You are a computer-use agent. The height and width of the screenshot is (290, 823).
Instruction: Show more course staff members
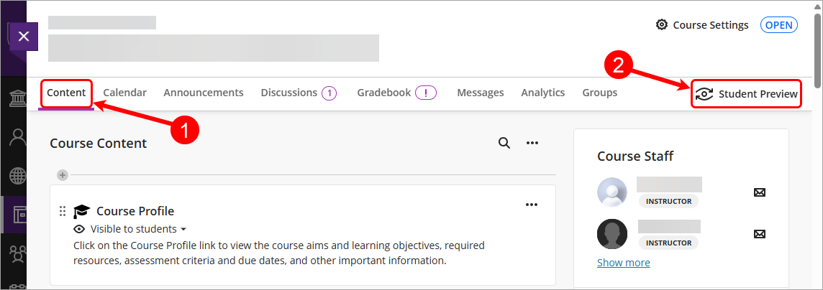pyautogui.click(x=623, y=263)
